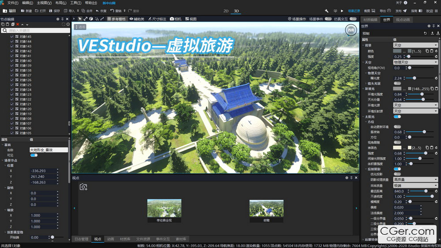441x248 pixels.
Task: Collapse the 旋转 rotation section
Action: click(5, 188)
